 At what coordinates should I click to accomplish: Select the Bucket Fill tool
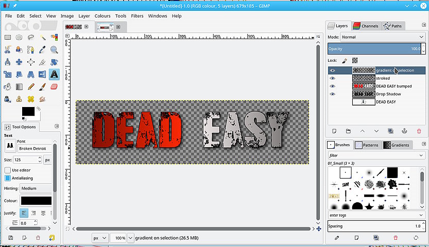[x=8, y=87]
